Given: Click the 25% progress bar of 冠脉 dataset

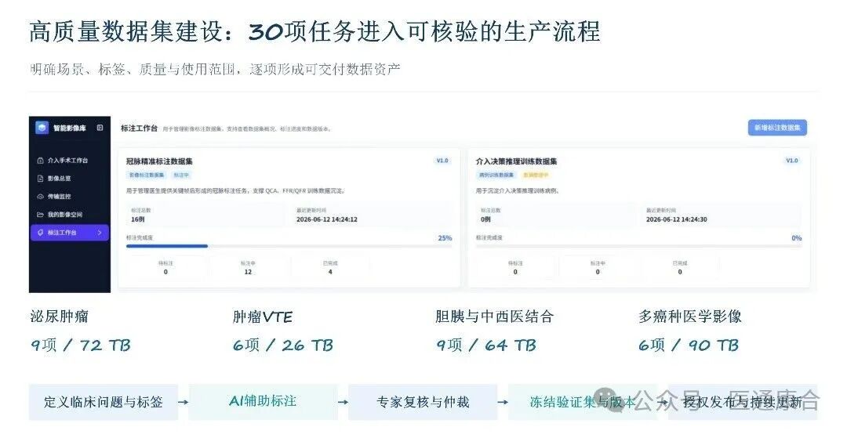Looking at the screenshot, I should click(289, 246).
